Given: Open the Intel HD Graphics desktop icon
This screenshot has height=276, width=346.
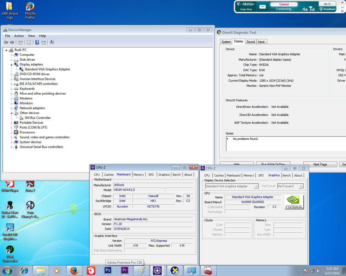Looking at the screenshot, I should coord(10,232).
